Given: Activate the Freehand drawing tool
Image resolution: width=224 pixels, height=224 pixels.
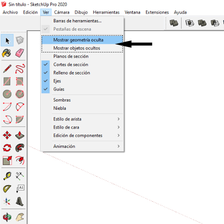Looking at the screenshot, I should click(x=20, y=69).
